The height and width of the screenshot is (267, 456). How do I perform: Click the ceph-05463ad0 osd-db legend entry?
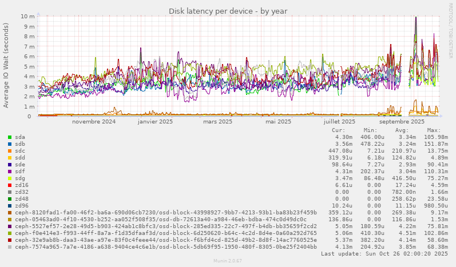point(160,220)
